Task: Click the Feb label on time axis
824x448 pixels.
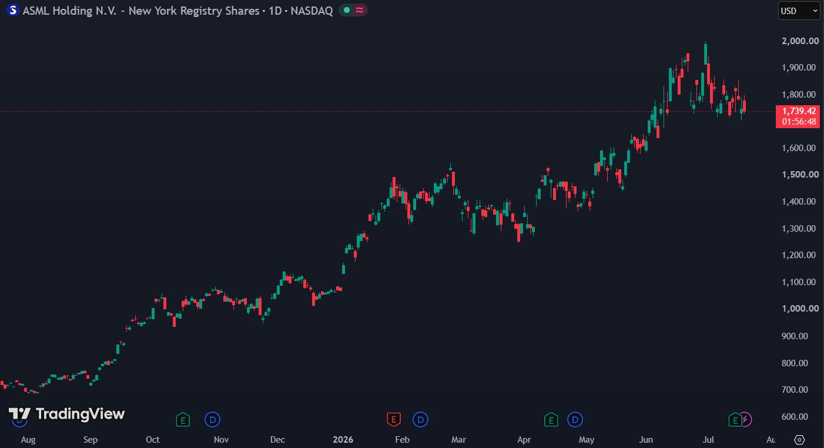Action: [402, 439]
